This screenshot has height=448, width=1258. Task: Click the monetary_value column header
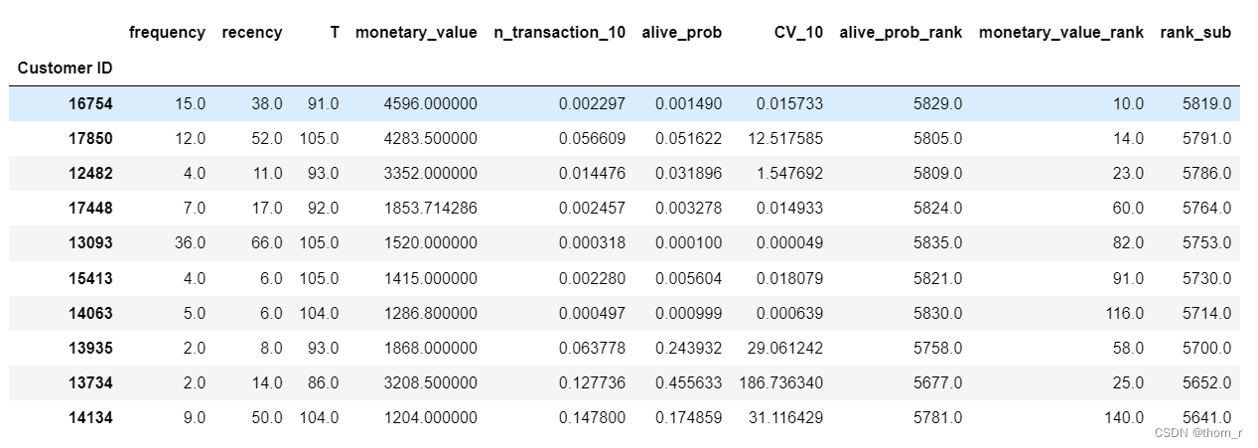pos(416,33)
